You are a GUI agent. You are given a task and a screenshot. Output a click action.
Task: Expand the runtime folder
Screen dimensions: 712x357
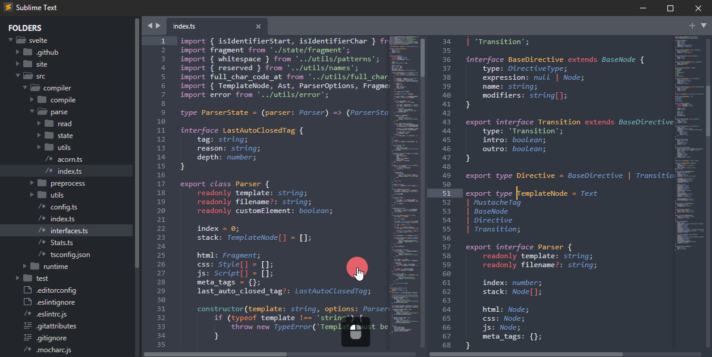[25, 266]
